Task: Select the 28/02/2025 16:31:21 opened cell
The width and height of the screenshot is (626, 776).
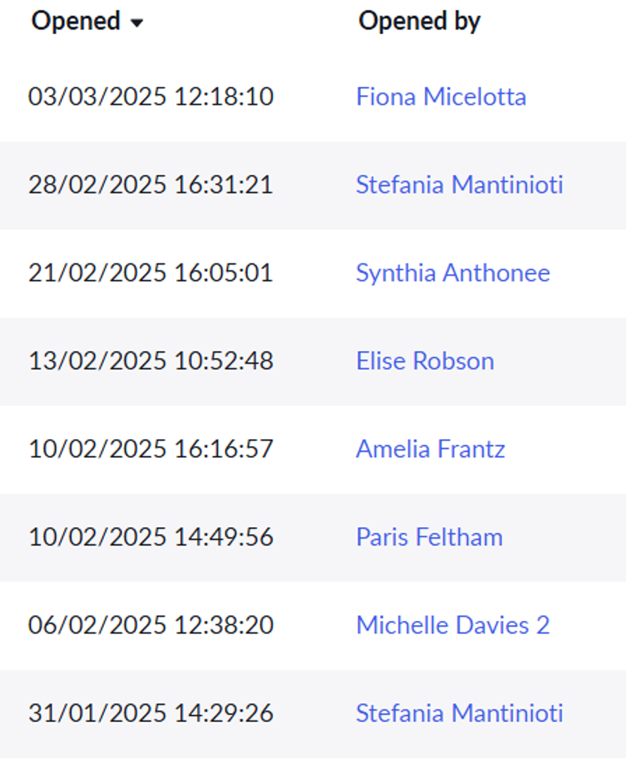Action: (151, 185)
